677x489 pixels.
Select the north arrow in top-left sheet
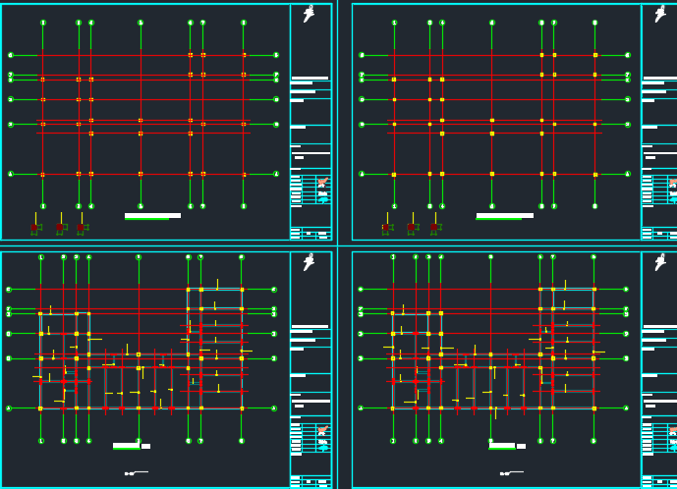(309, 14)
